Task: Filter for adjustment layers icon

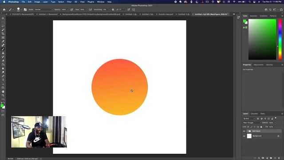Action: tap(261, 119)
